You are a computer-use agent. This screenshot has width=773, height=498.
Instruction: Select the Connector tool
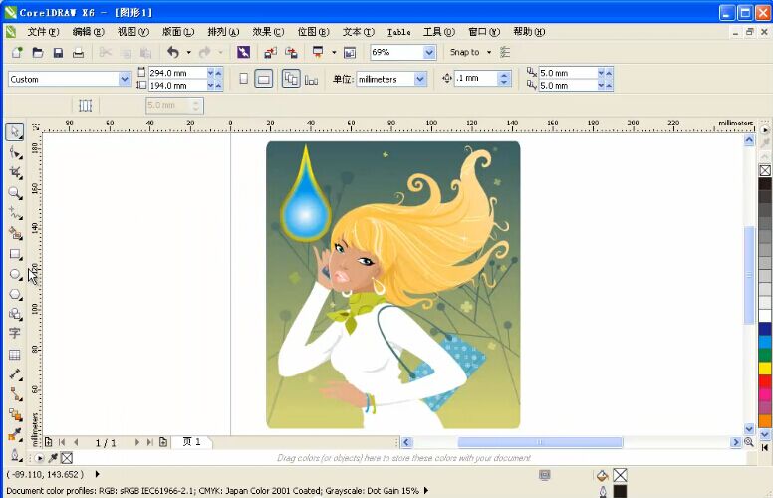click(15, 394)
